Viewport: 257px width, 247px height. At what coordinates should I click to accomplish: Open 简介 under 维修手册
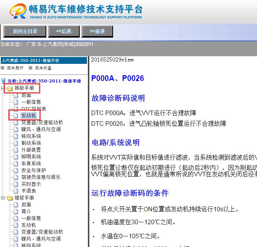[26, 211]
